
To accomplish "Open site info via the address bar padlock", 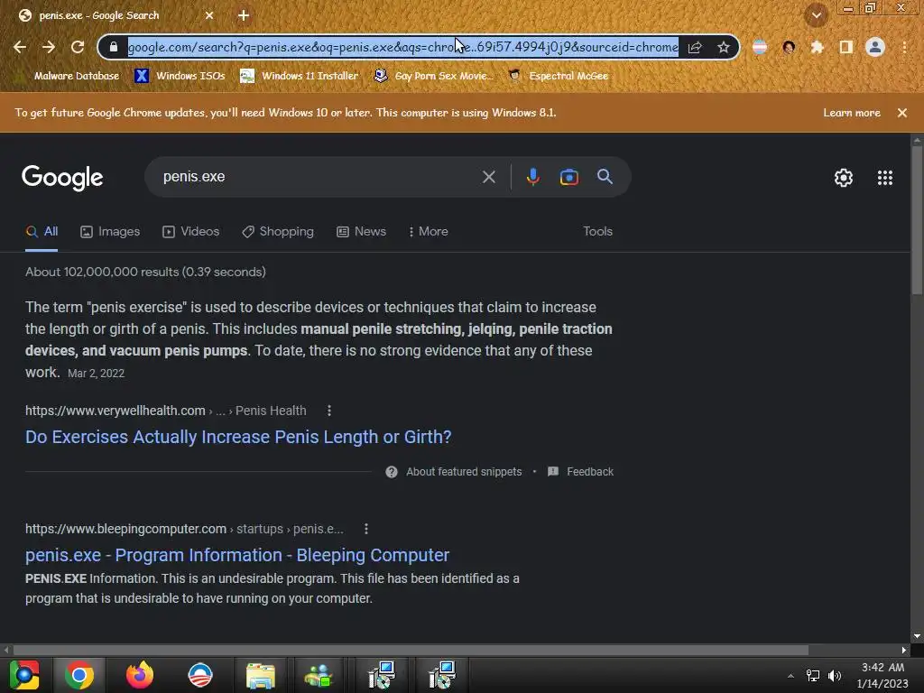I will pos(114,47).
